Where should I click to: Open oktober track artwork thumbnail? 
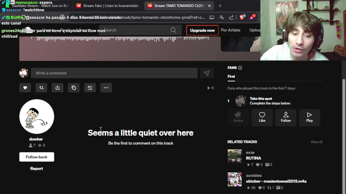[x=235, y=179]
